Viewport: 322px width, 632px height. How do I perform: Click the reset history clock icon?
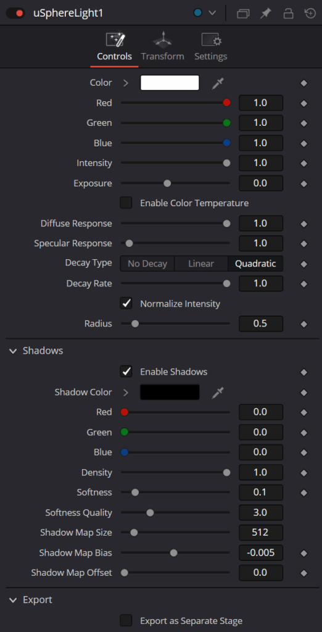click(310, 14)
